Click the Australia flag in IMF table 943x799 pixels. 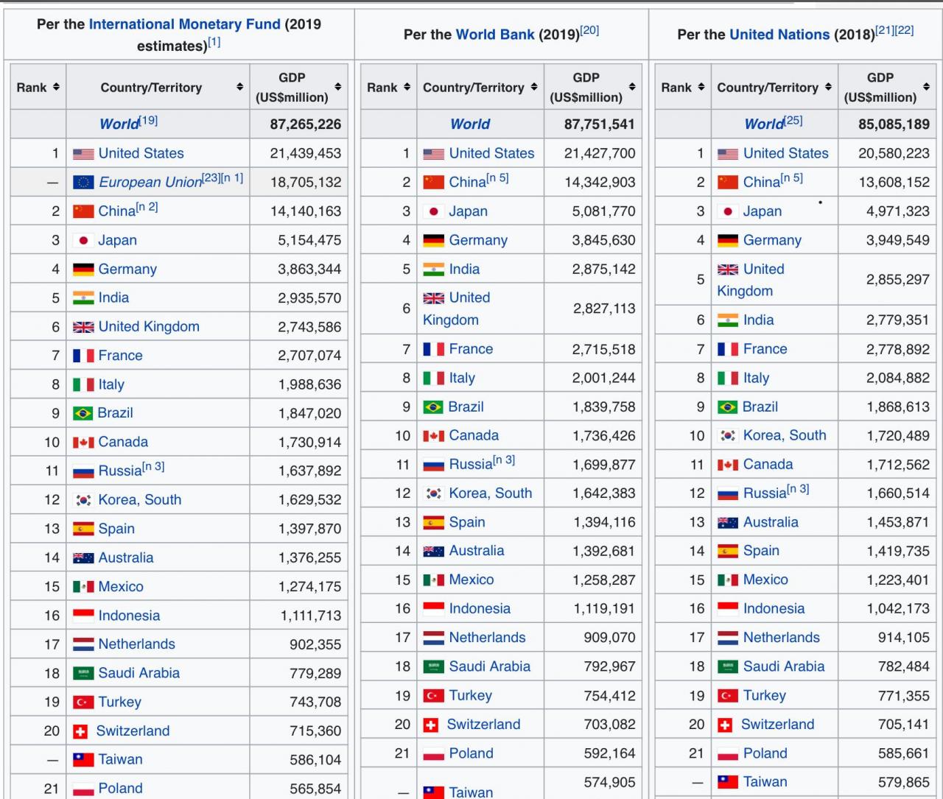pyautogui.click(x=83, y=558)
